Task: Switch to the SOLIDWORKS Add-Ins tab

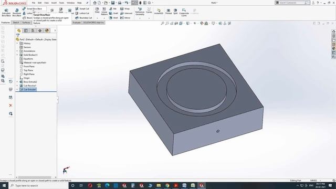Action: 93,23
